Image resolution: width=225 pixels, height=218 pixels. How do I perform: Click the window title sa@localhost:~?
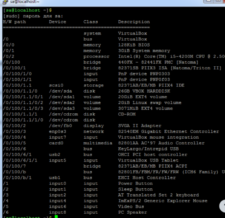(x=25, y=2)
